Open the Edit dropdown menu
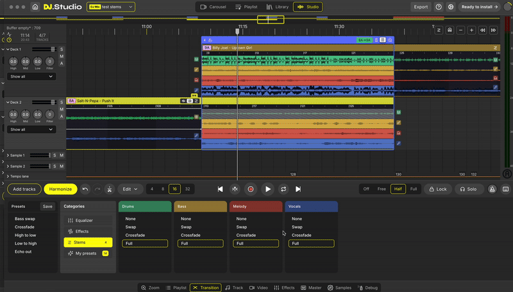Screen dimensions: 513x292 click(x=130, y=189)
